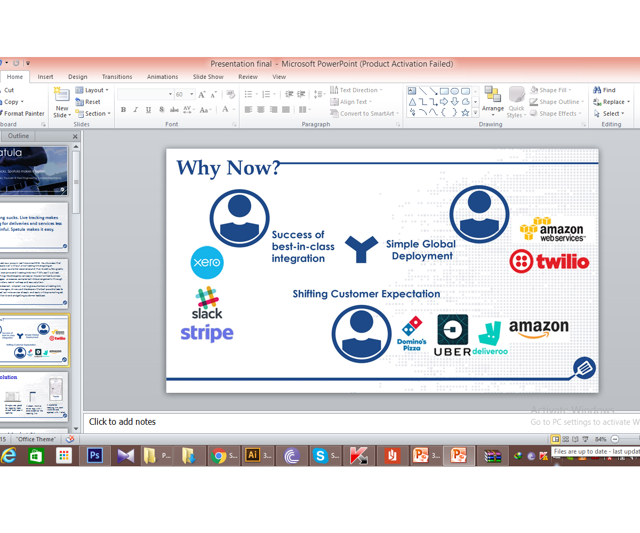
Task: Start Slide Show from status bar icon
Action: (585, 439)
